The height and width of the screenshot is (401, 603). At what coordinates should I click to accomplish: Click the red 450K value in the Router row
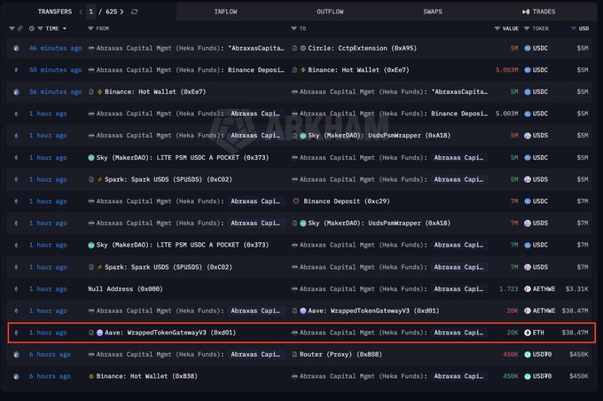(511, 355)
